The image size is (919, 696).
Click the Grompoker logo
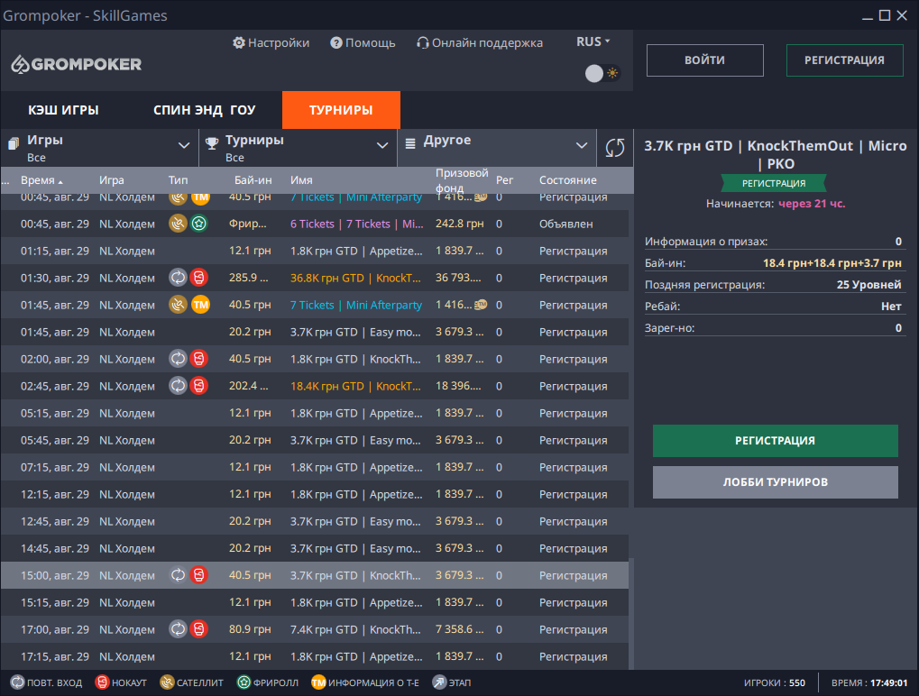(77, 64)
